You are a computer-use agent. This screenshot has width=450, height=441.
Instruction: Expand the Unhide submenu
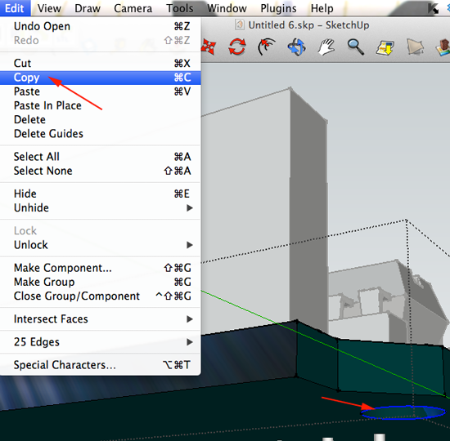100,207
